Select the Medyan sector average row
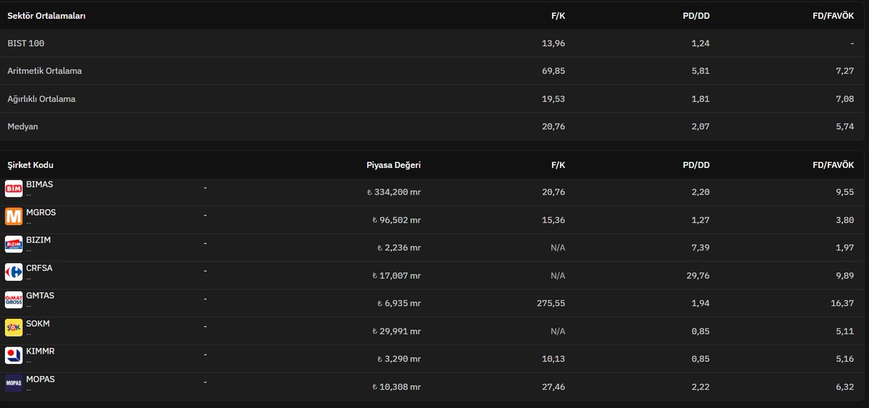 click(x=433, y=127)
